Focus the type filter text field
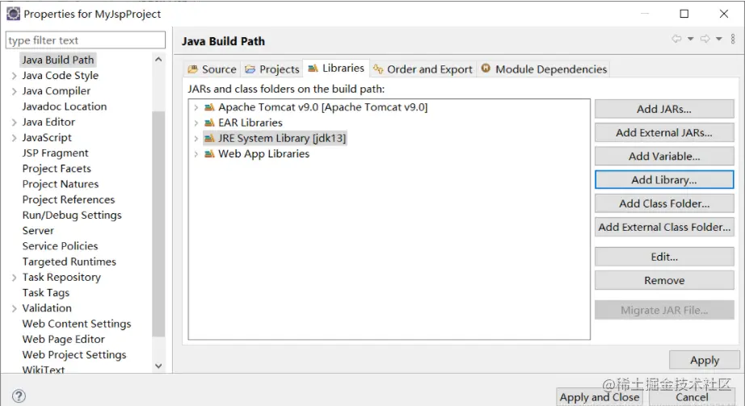745x406 pixels. 85,40
